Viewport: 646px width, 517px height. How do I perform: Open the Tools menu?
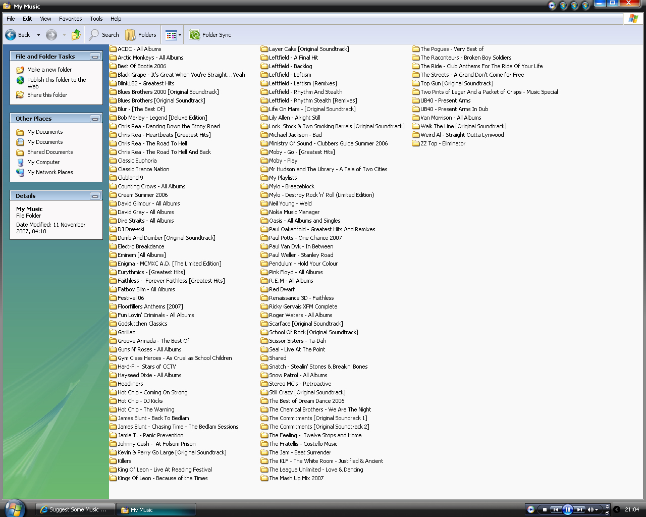coord(96,19)
